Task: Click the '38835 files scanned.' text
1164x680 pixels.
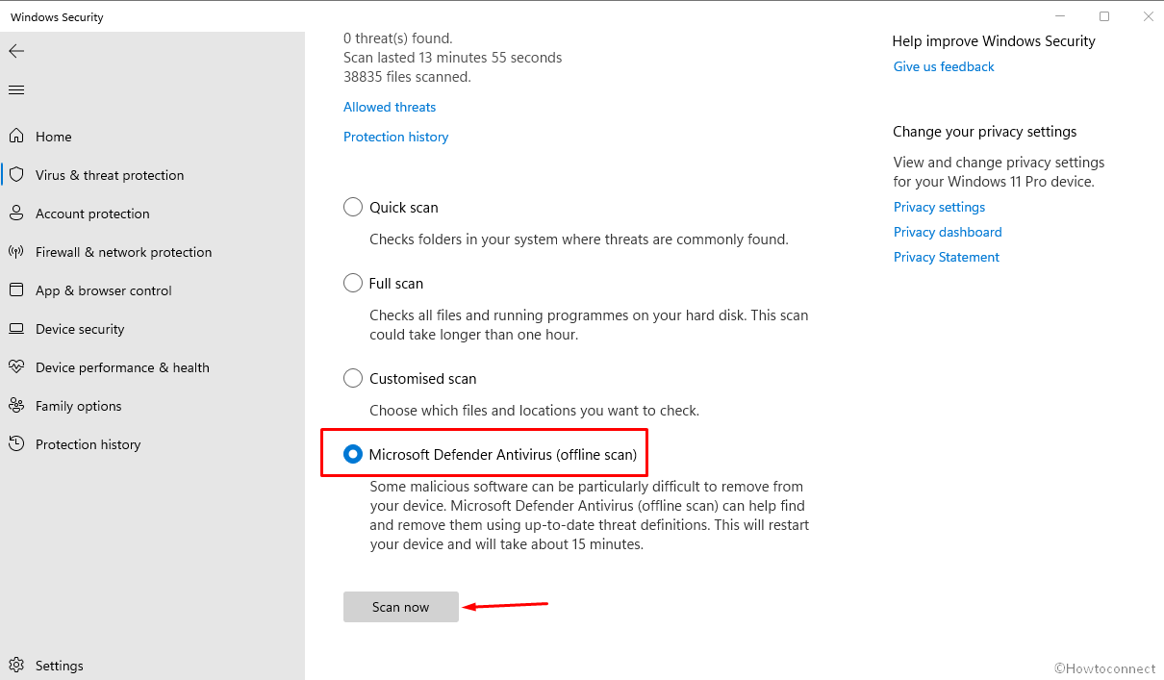Action: [x=407, y=77]
